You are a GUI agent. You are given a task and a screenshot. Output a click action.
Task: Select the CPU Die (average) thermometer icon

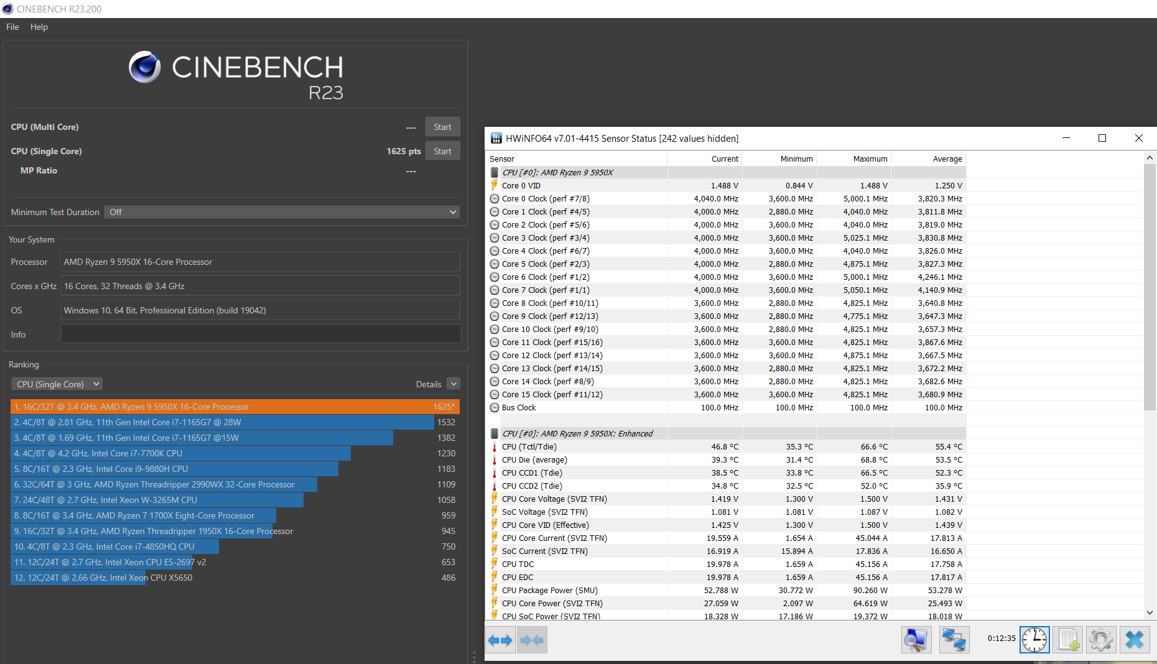[495, 459]
